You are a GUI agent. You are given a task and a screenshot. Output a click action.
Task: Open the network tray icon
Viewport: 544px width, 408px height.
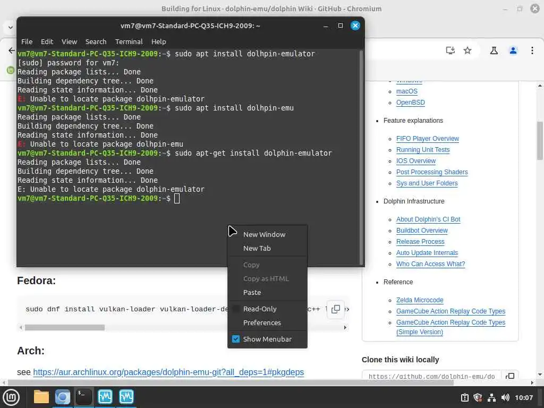pos(491,397)
